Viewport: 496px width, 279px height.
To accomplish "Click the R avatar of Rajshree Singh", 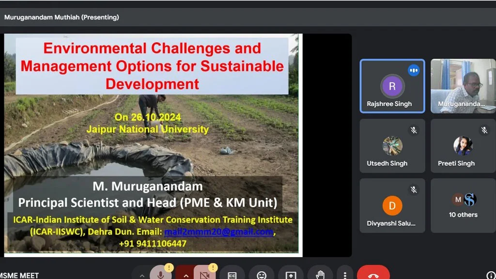I will click(x=392, y=86).
